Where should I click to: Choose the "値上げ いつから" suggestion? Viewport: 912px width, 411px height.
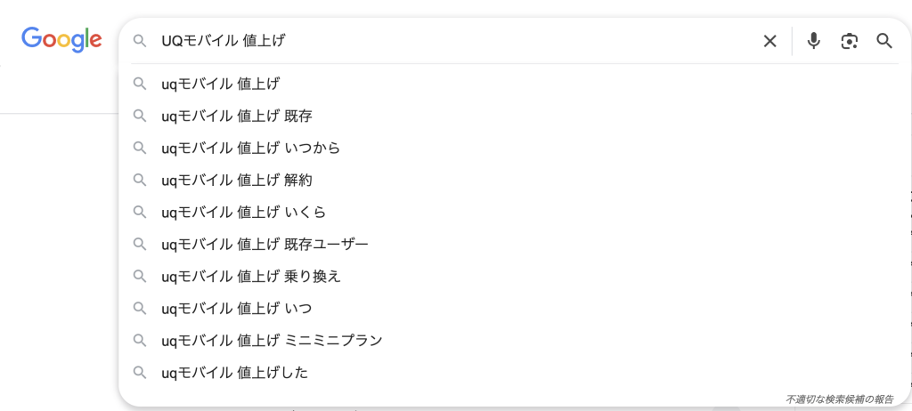pyautogui.click(x=251, y=148)
